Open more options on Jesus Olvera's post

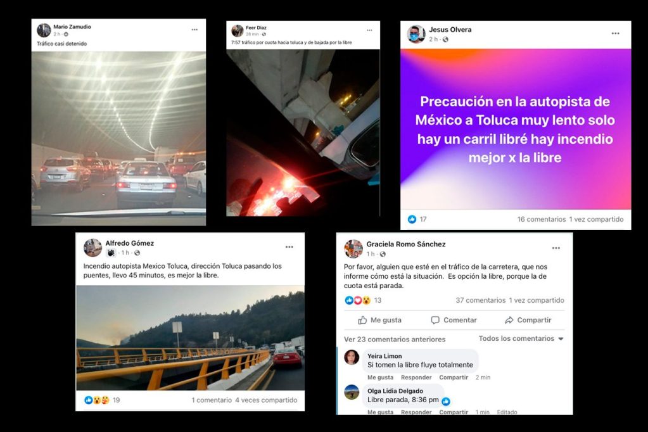click(x=615, y=34)
